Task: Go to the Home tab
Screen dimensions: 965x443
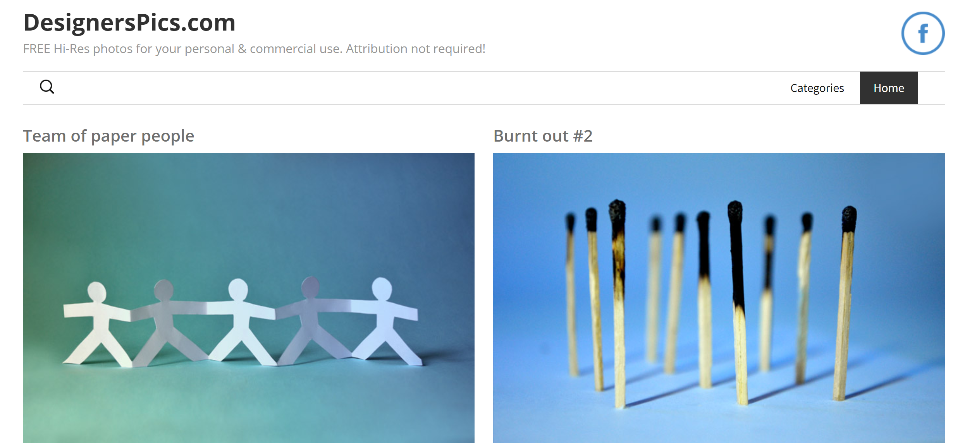Action: pos(888,88)
